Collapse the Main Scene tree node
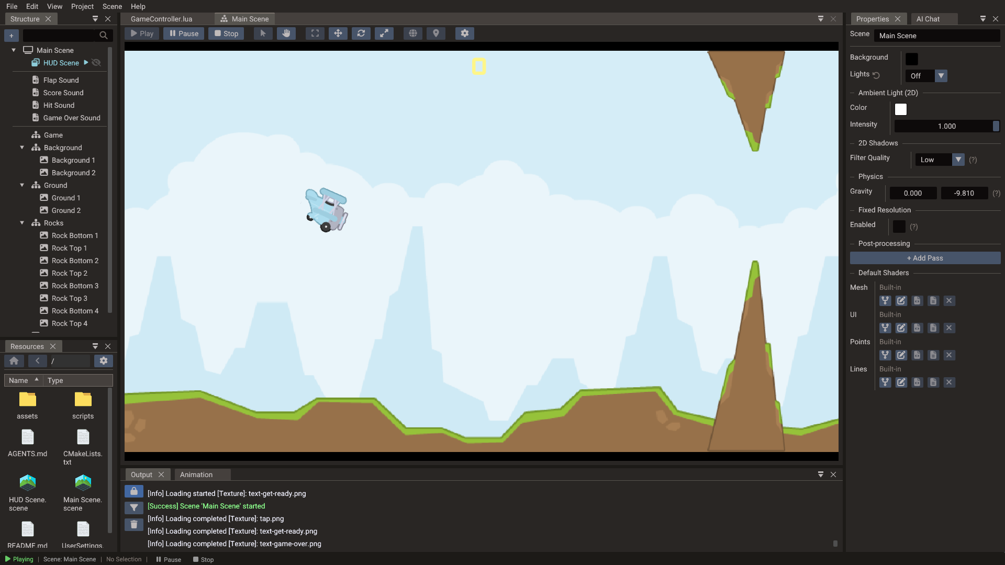This screenshot has height=565, width=1005. click(x=14, y=50)
